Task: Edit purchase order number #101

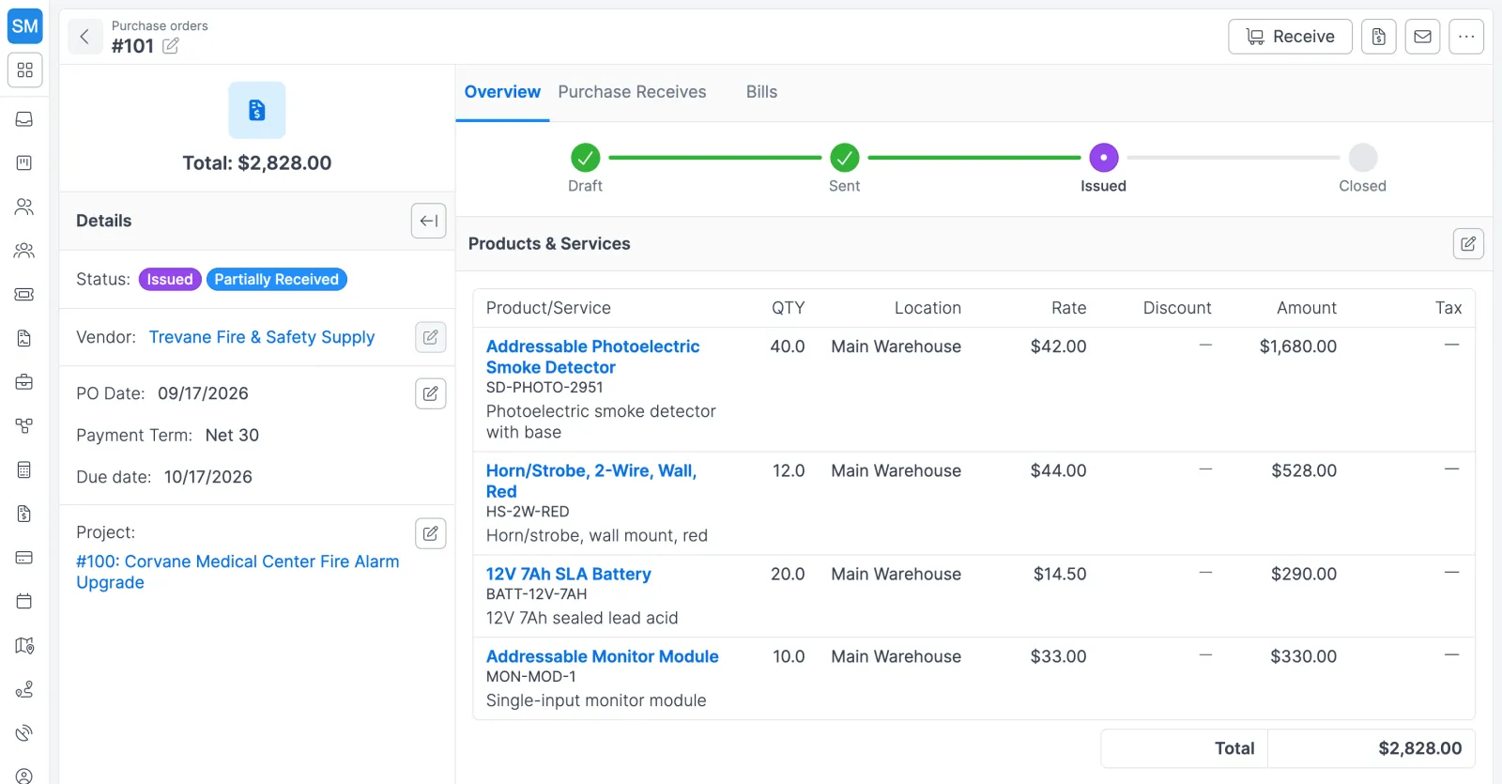Action: point(171,46)
